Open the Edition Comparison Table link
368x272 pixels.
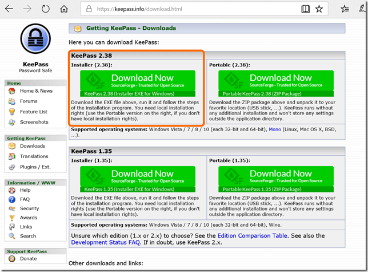[252, 235]
